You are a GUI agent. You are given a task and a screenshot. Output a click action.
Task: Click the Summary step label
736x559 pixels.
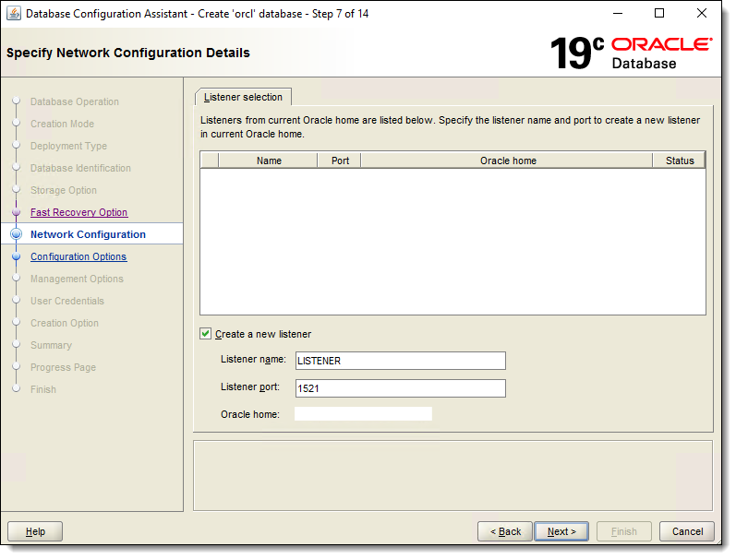(x=51, y=345)
